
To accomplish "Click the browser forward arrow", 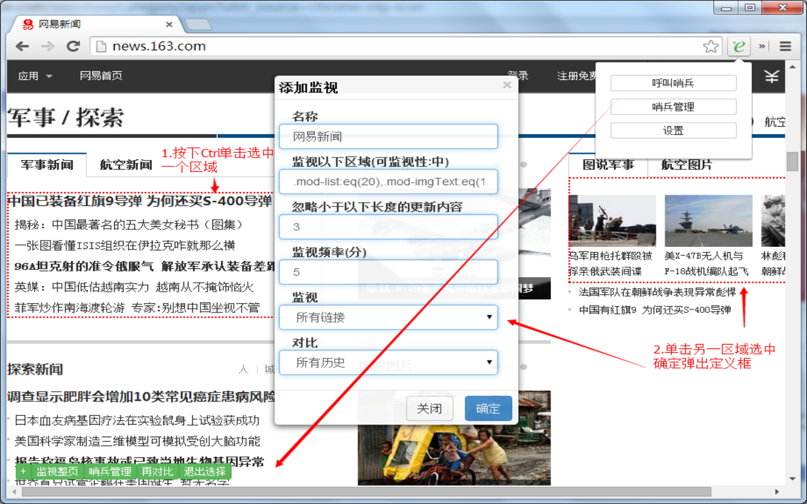I will click(48, 46).
